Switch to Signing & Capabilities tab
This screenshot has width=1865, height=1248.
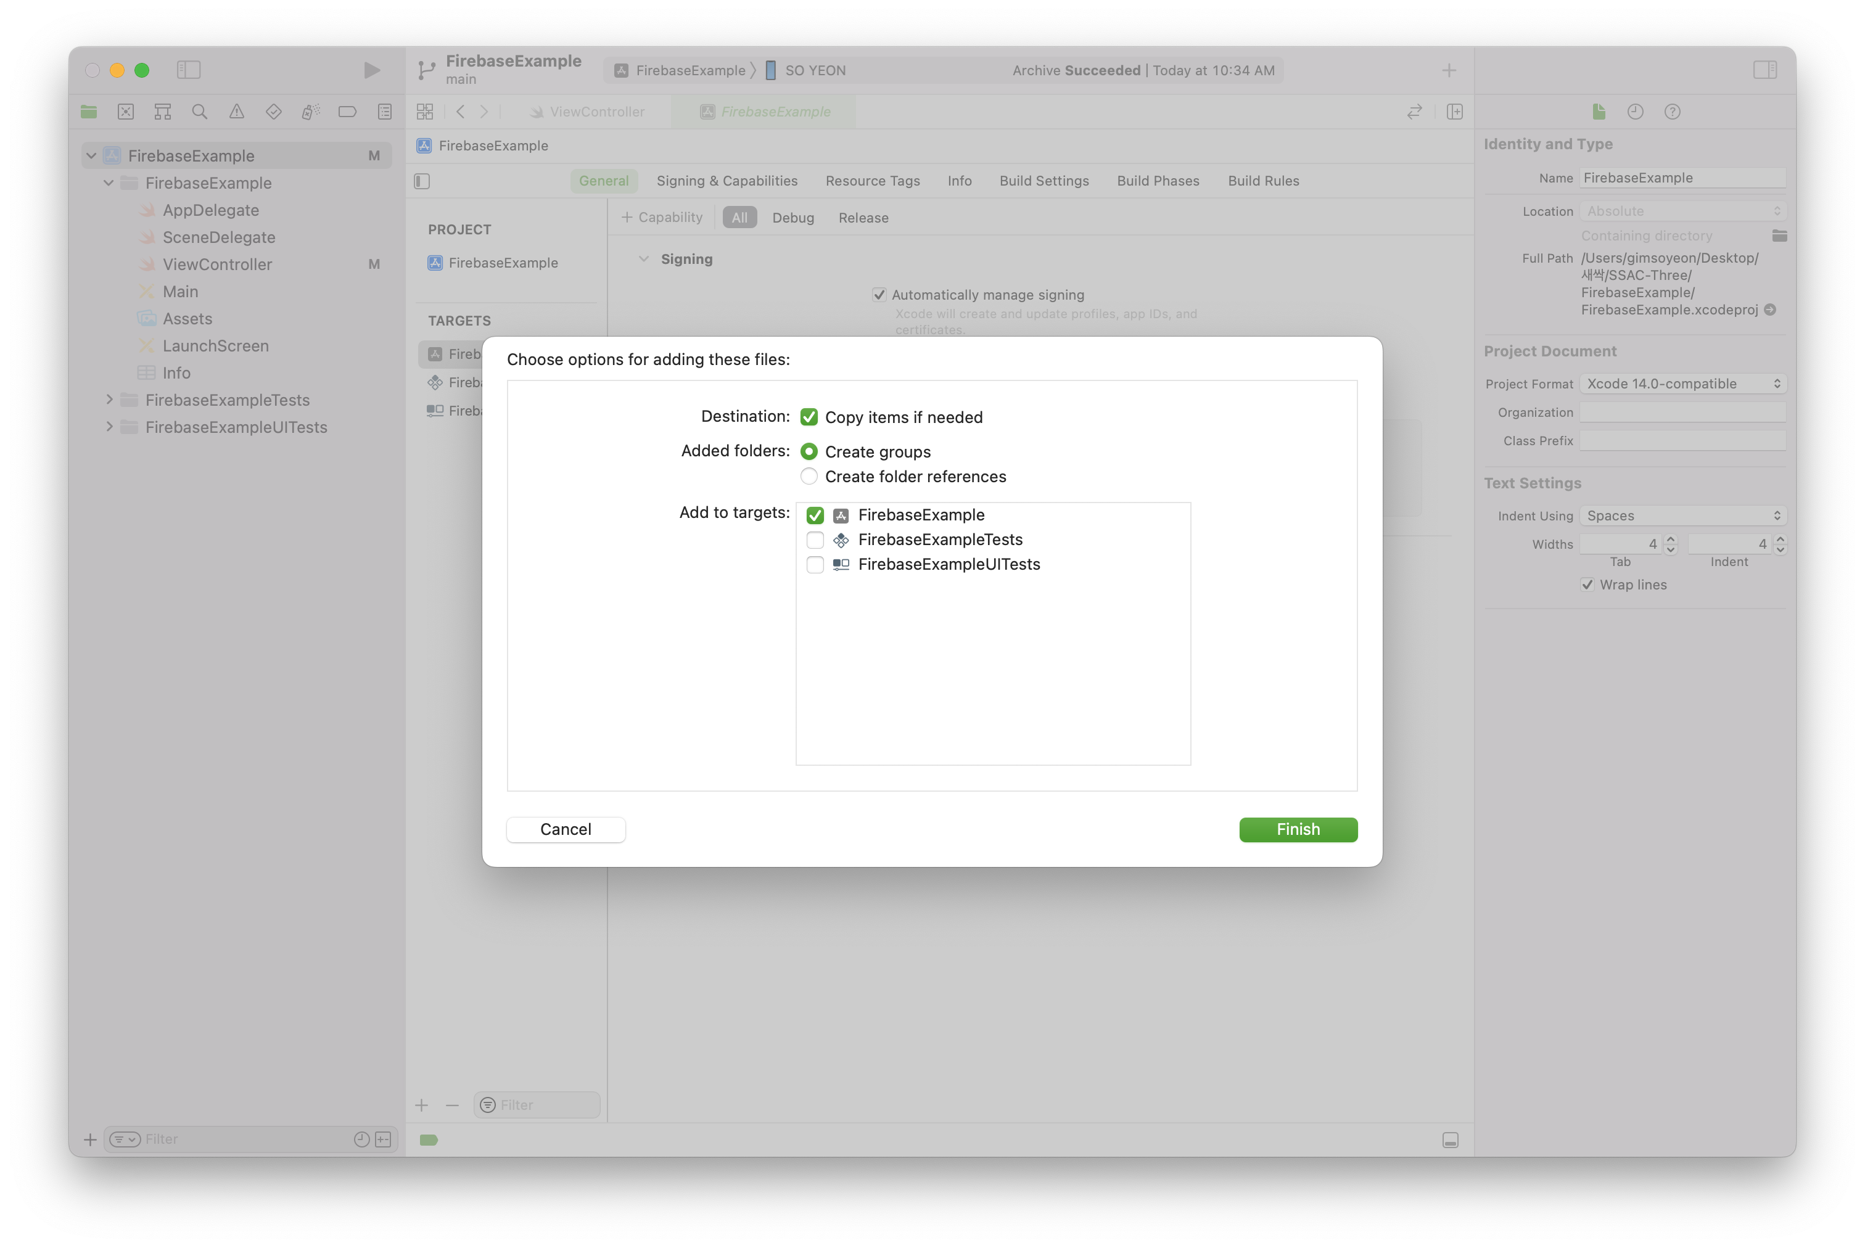pyautogui.click(x=726, y=181)
